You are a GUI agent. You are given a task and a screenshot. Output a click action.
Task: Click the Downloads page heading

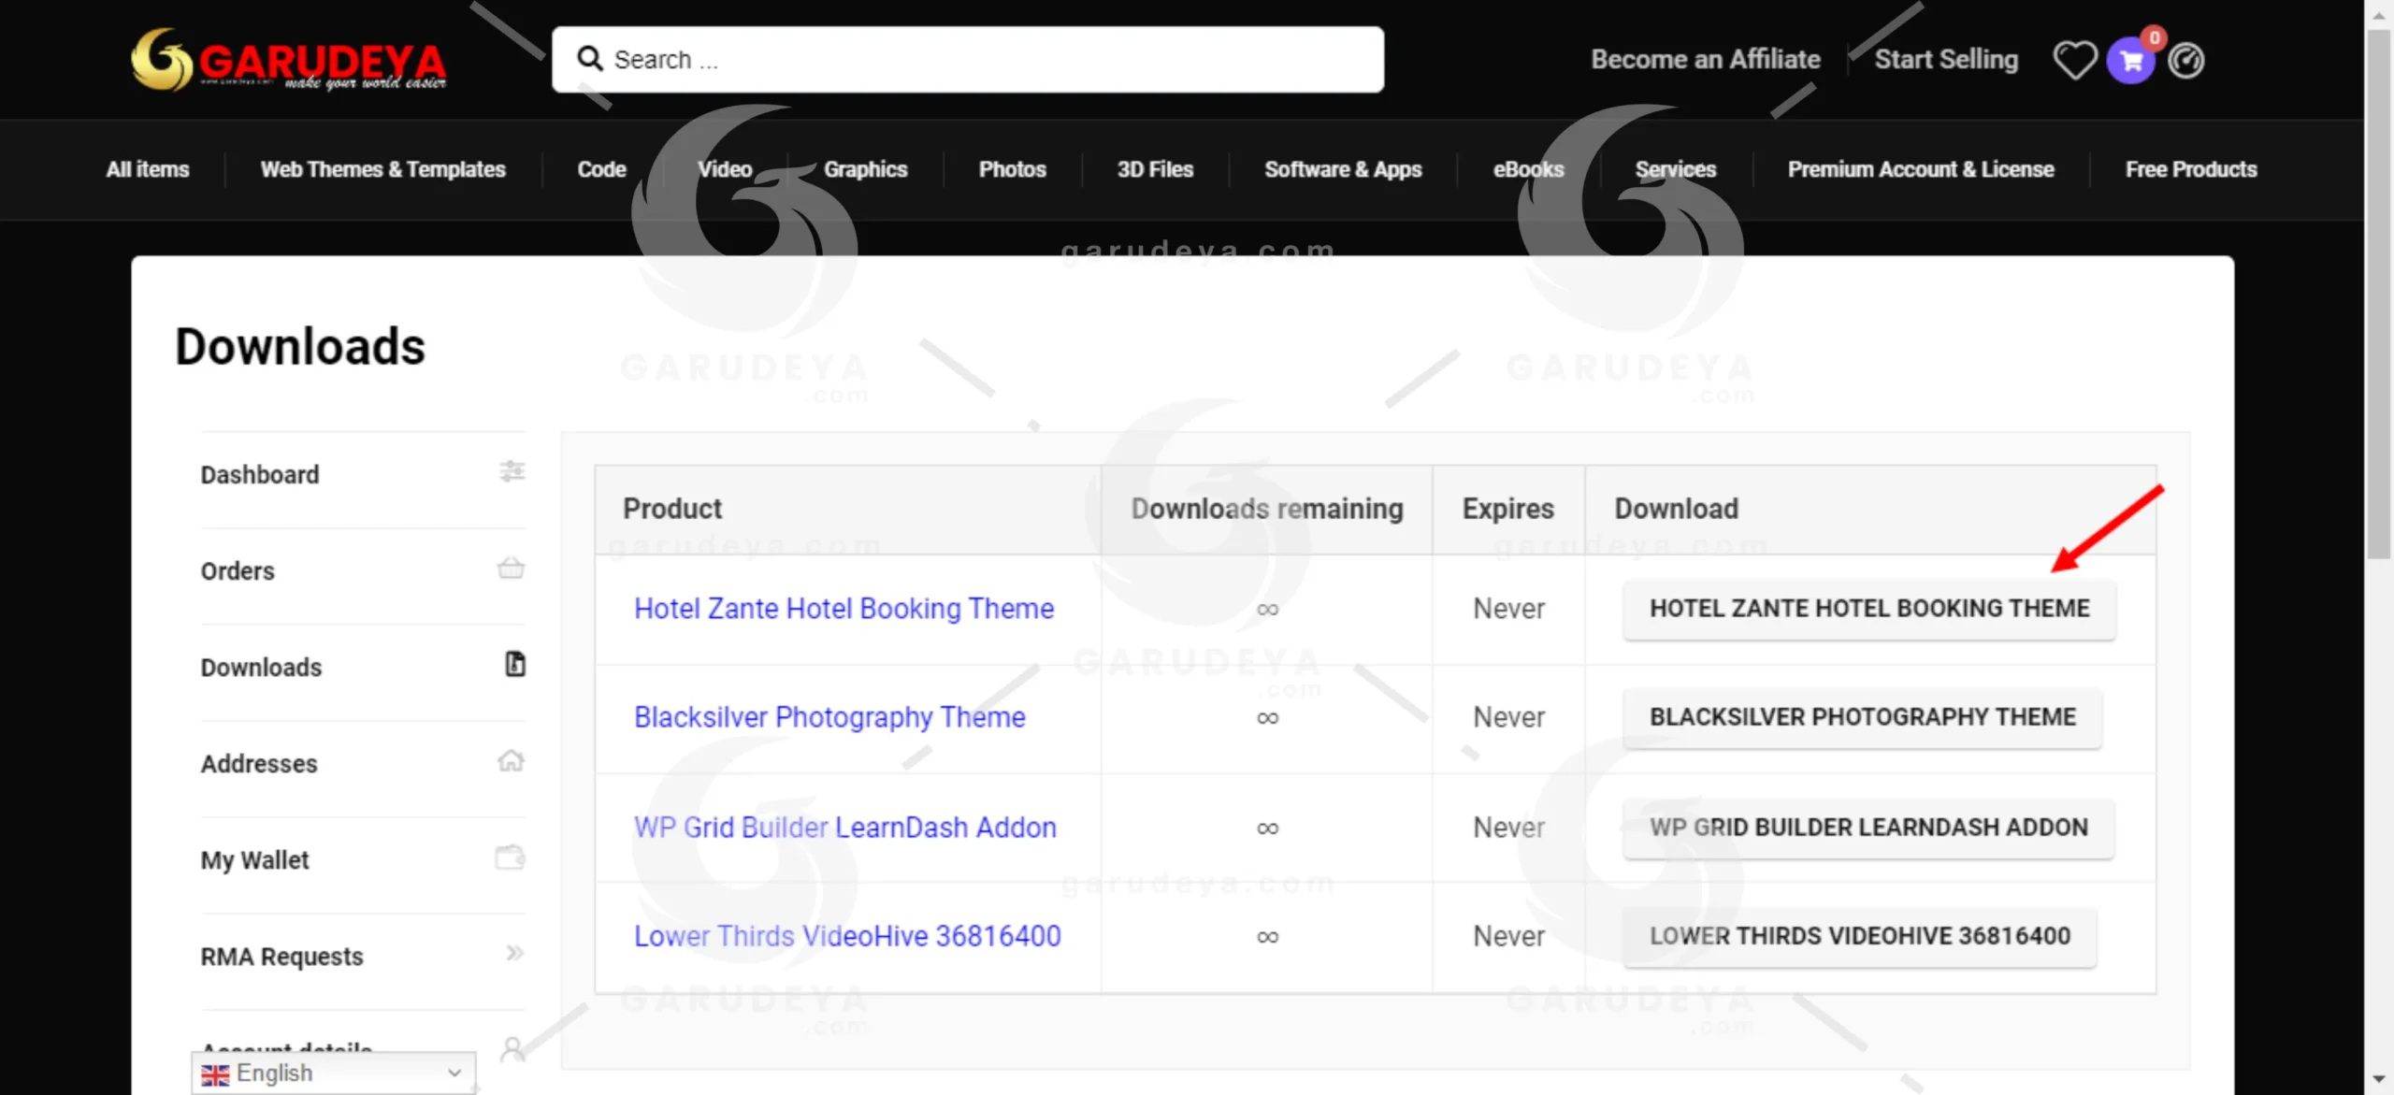(300, 346)
